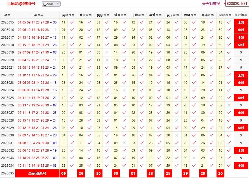Select the 开奖号码 column header
249x178 pixels.
pos(37,15)
